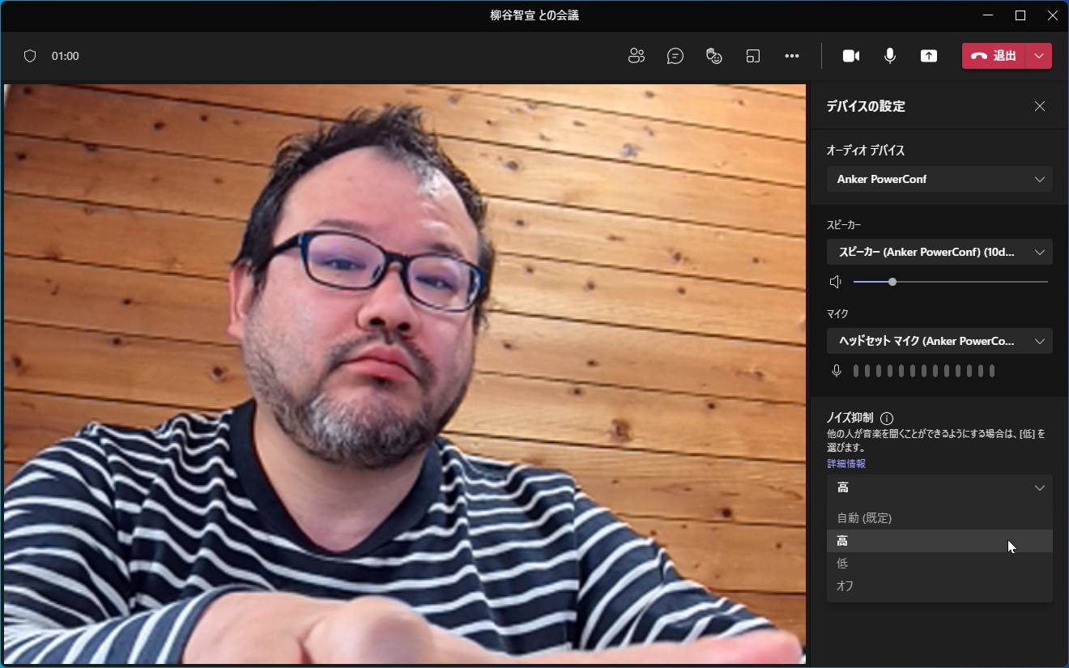This screenshot has width=1069, height=668.
Task: Open the participants panel icon
Action: pos(637,56)
